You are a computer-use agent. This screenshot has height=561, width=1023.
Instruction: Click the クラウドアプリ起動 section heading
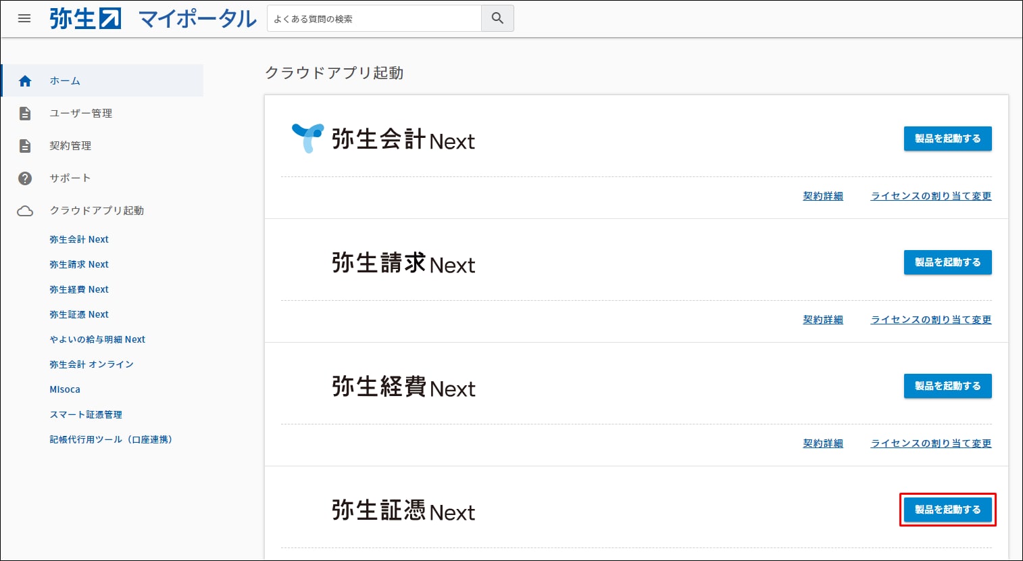point(334,73)
